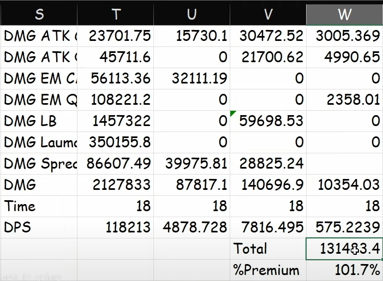Select column U header
This screenshot has height=281, width=383.
[x=191, y=14]
